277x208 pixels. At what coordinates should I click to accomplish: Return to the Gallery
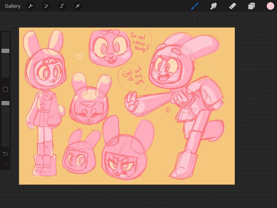click(x=13, y=6)
